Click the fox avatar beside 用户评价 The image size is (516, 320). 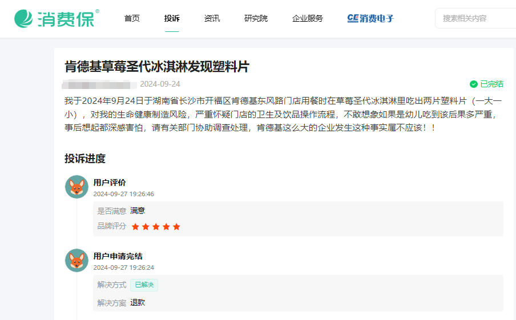[x=76, y=187]
